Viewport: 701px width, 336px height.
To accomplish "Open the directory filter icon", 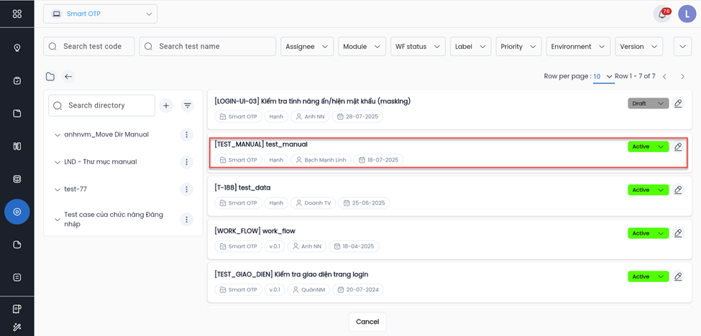I will click(x=188, y=106).
